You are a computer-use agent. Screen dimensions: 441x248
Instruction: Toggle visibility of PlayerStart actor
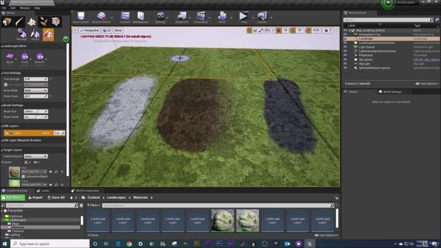(345, 55)
